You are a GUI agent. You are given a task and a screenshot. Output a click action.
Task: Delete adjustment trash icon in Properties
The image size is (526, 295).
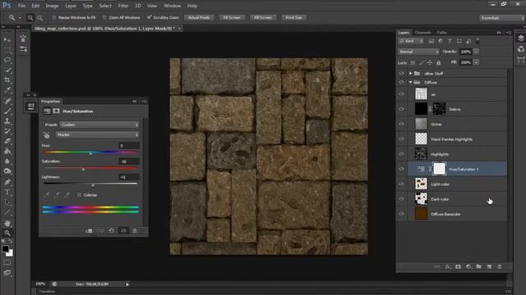pos(135,231)
